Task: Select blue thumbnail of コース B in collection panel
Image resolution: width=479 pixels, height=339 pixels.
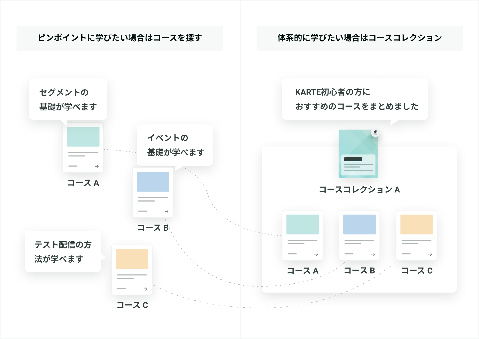Action: coord(360,224)
